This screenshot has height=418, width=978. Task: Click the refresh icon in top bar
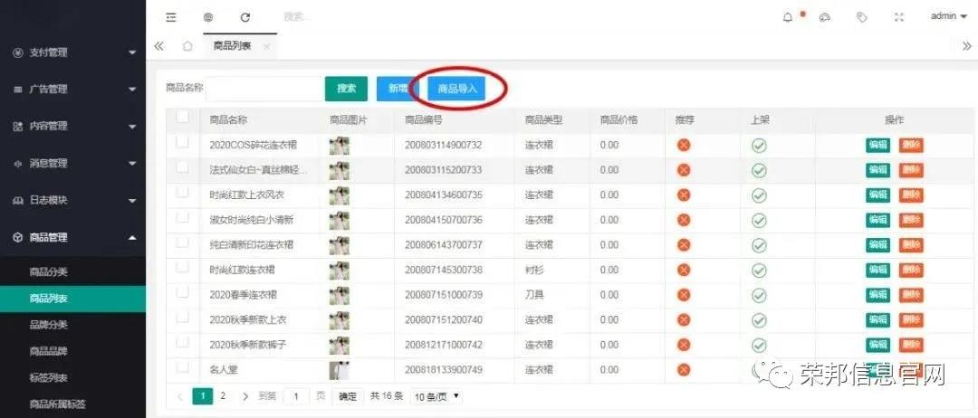tap(245, 17)
